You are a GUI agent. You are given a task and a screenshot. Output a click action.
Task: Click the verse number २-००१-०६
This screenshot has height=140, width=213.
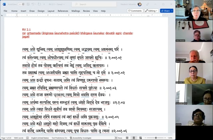tap(120, 131)
